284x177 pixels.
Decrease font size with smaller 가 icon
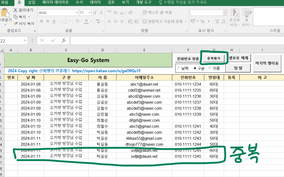tap(101, 13)
